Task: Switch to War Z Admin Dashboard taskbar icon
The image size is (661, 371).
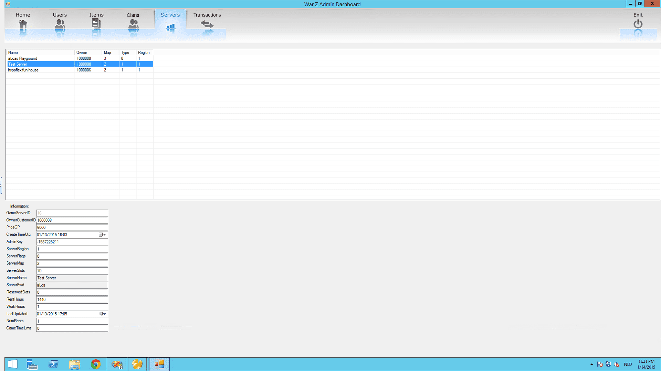Action: coord(159,364)
